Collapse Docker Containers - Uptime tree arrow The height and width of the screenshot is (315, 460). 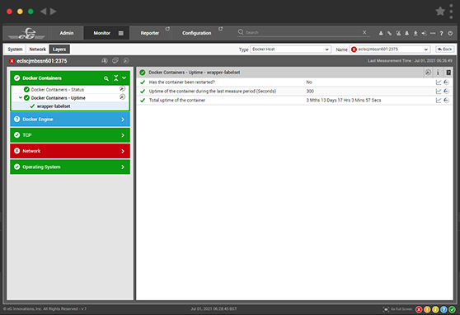pos(21,98)
